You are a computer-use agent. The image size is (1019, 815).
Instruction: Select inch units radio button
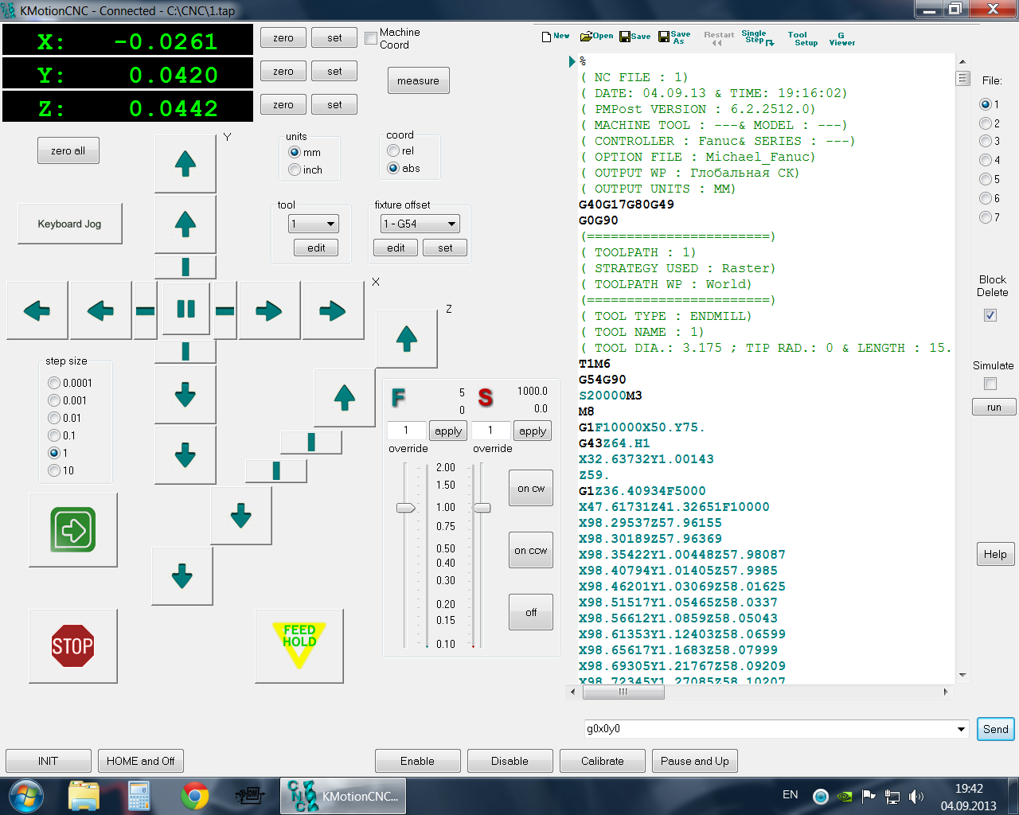click(295, 170)
